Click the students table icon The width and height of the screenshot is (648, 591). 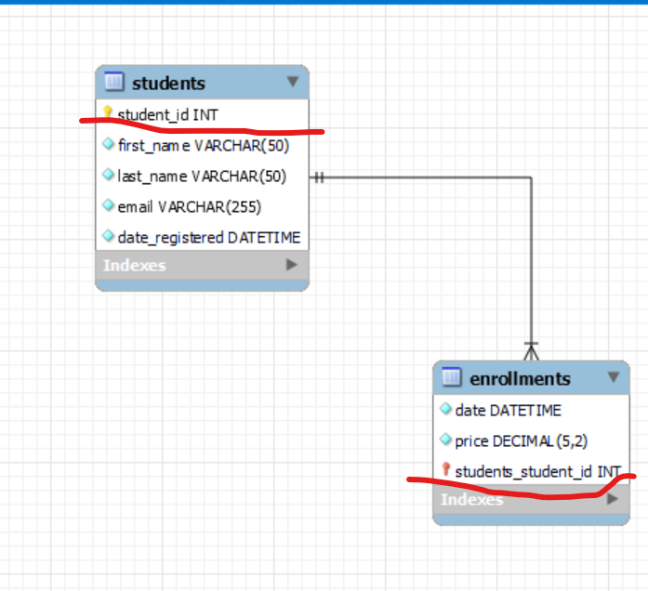point(114,82)
